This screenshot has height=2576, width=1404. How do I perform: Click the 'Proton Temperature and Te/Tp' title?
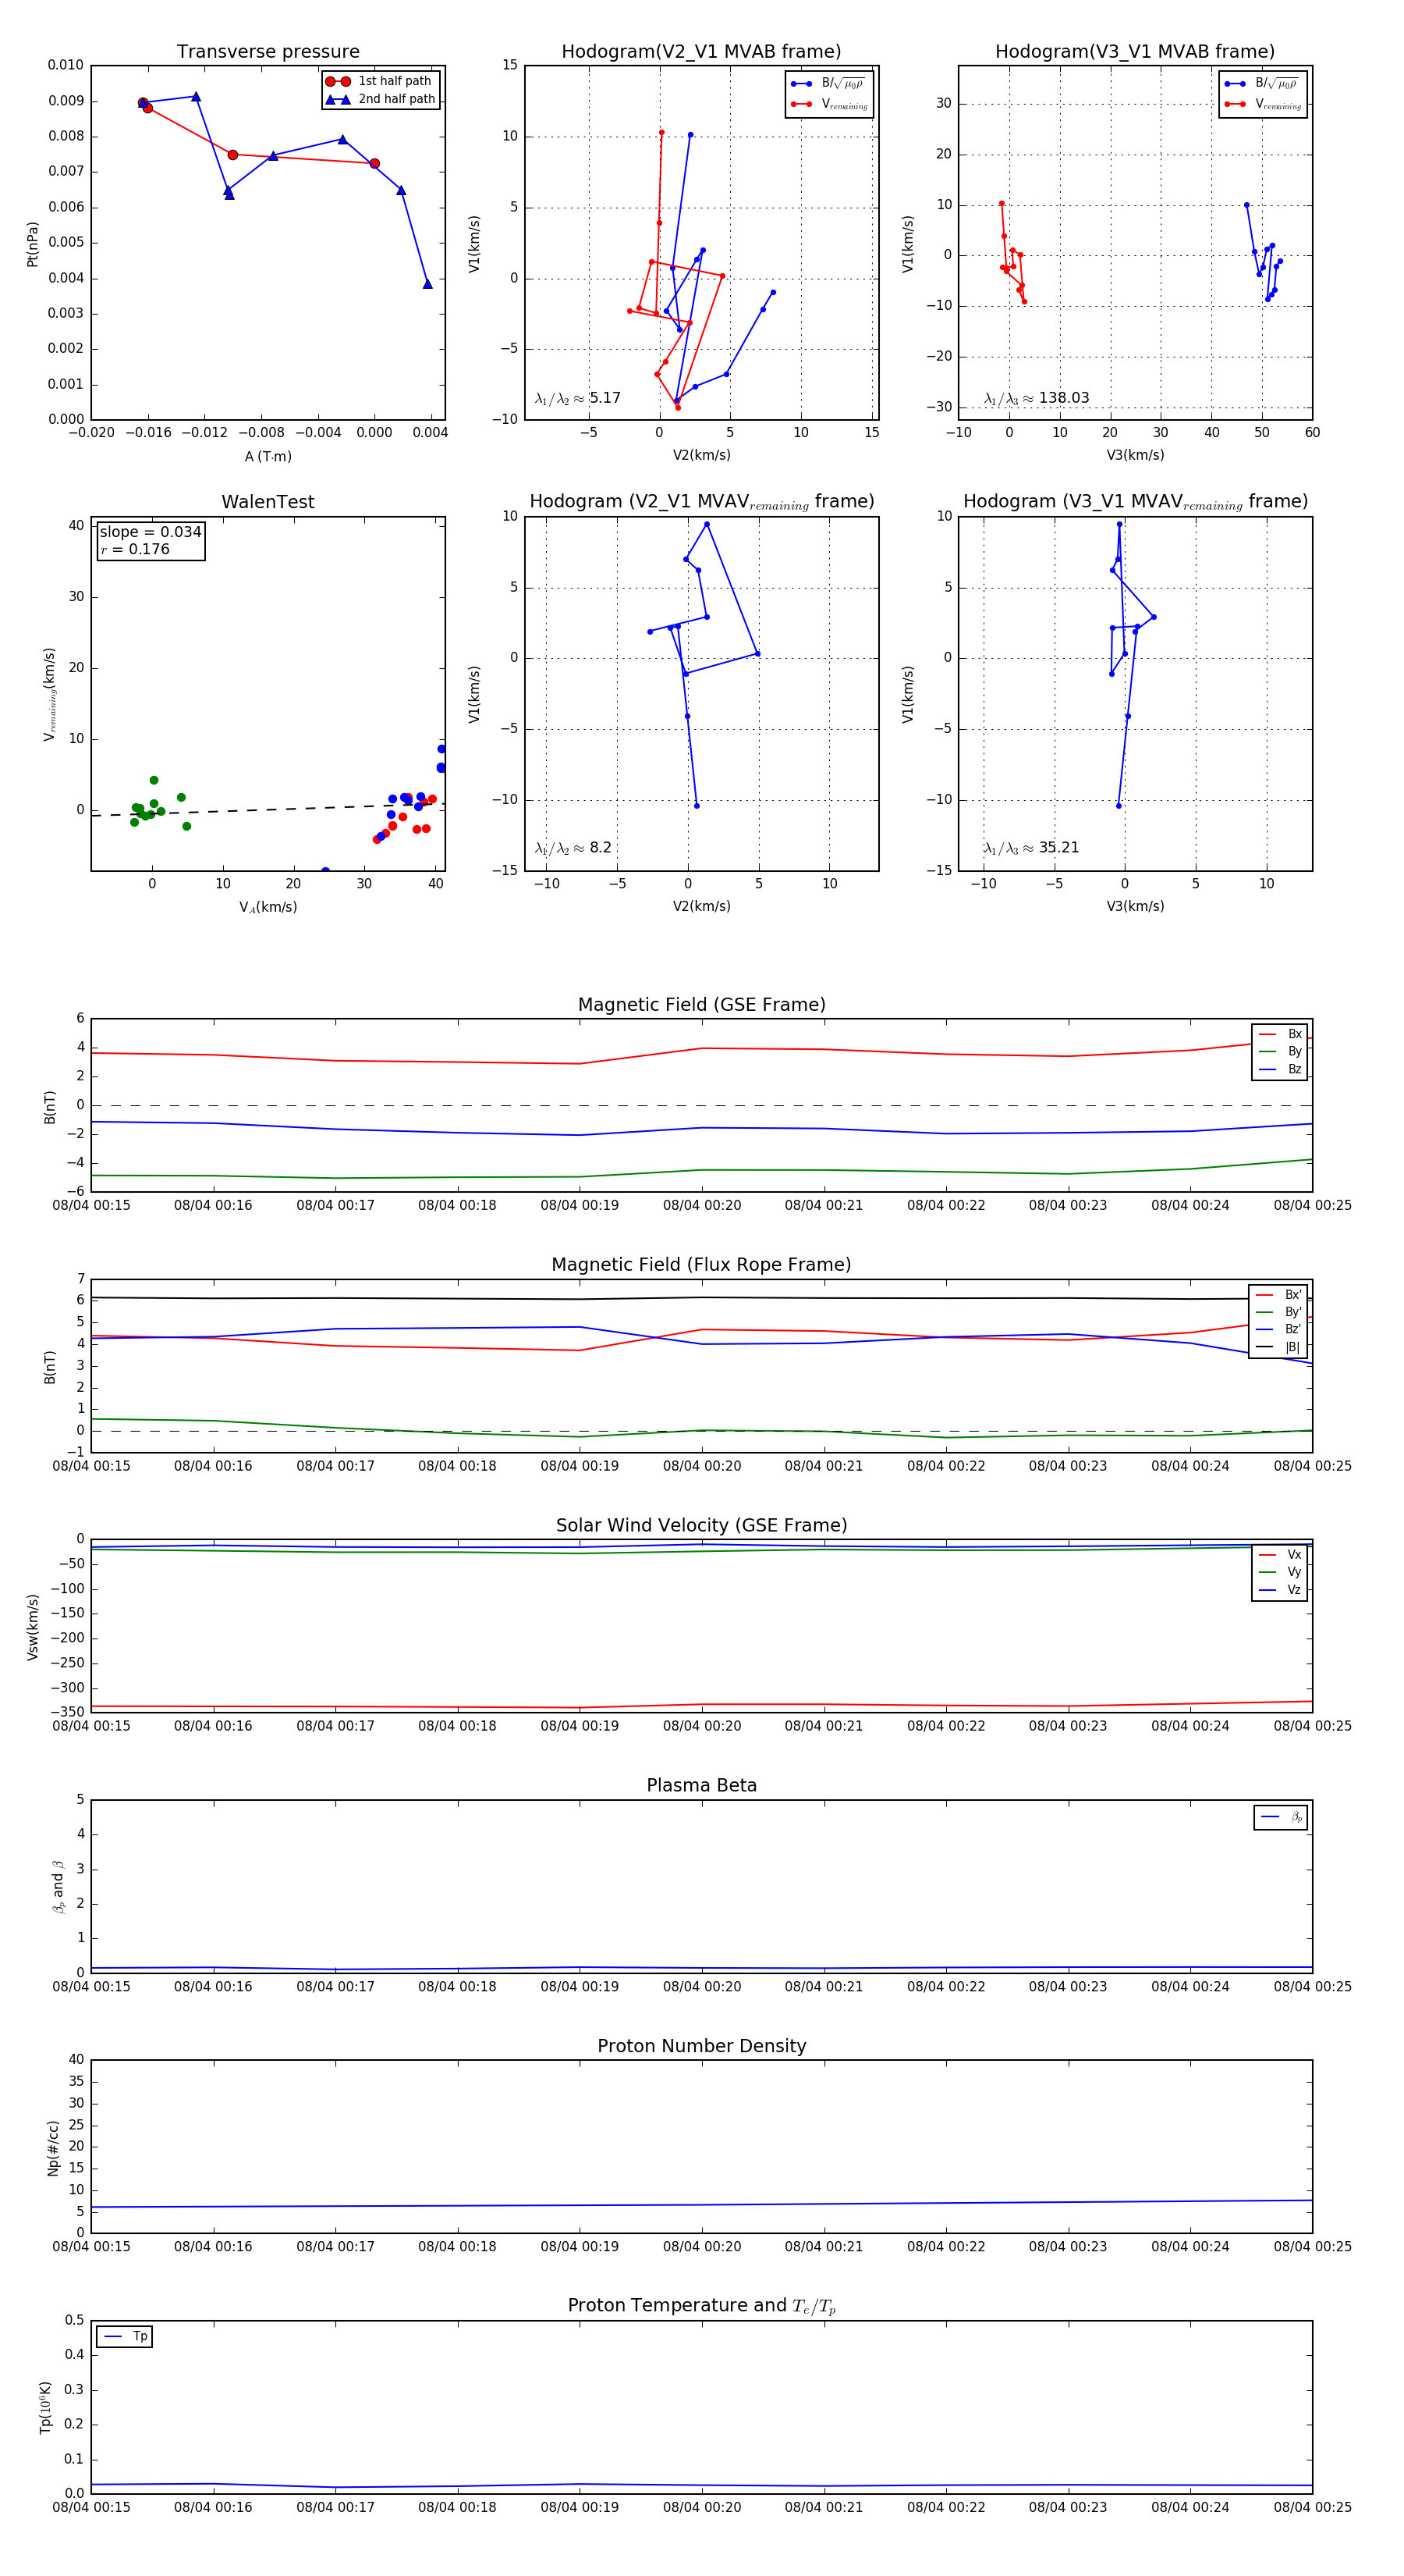click(x=701, y=2306)
